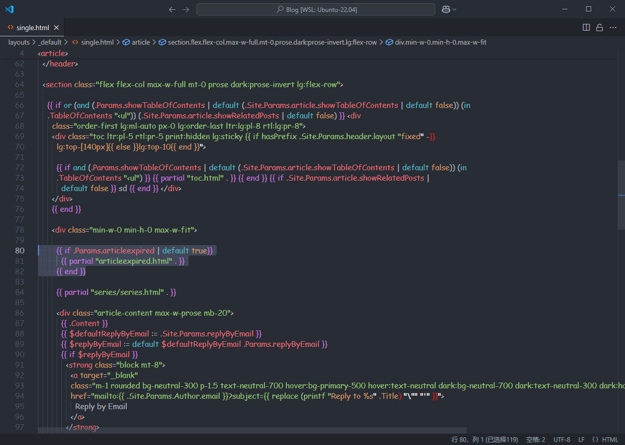Open the layouts breadcrumb folder
This screenshot has width=625, height=445.
[x=19, y=42]
